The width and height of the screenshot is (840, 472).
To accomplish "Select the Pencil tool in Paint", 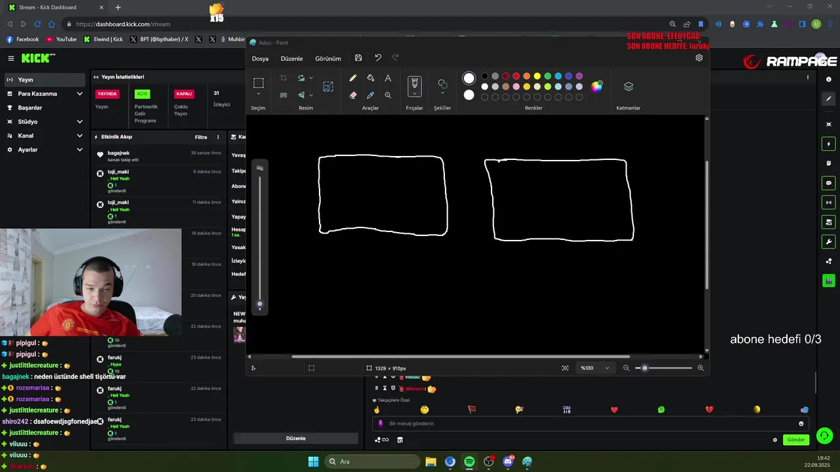I will pyautogui.click(x=353, y=78).
